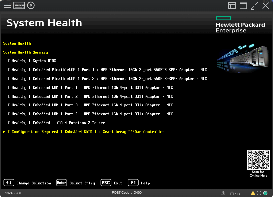The width and height of the screenshot is (273, 197).
Task: Select Configuration Required Embedded RAID 1 entry
Action: point(86,132)
